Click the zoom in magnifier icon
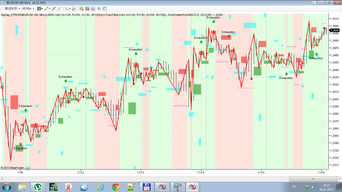The width and height of the screenshot is (342, 192). pyautogui.click(x=54, y=8)
